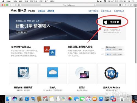Show the Safari sidebar

[19, 5]
